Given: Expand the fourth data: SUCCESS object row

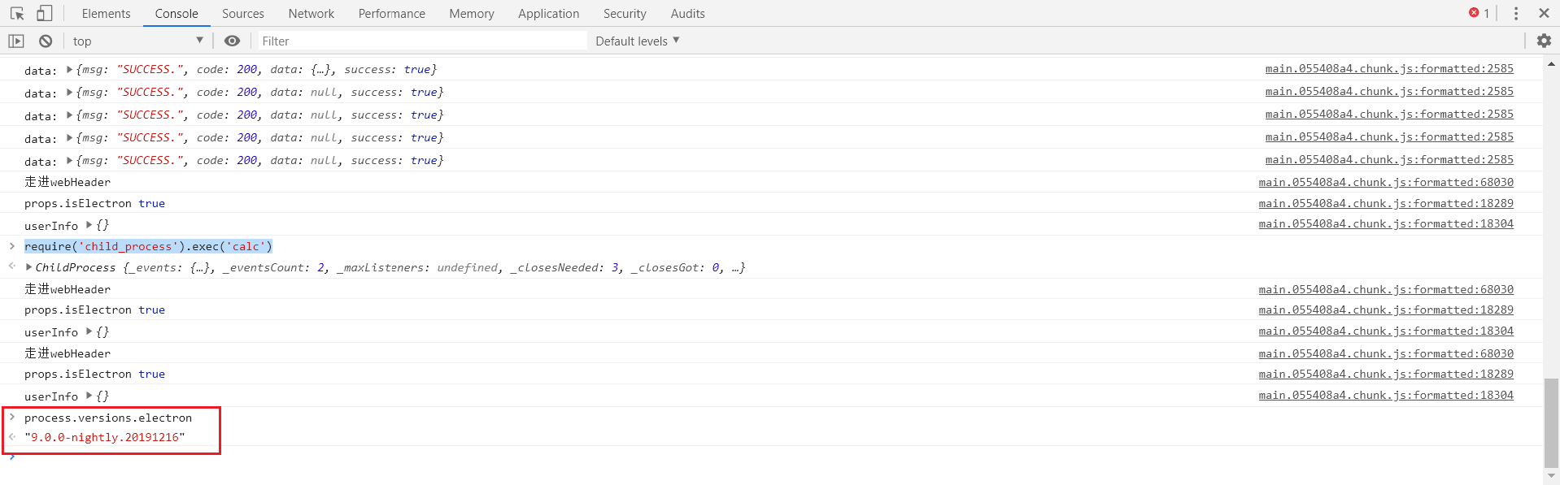Looking at the screenshot, I should tap(69, 137).
